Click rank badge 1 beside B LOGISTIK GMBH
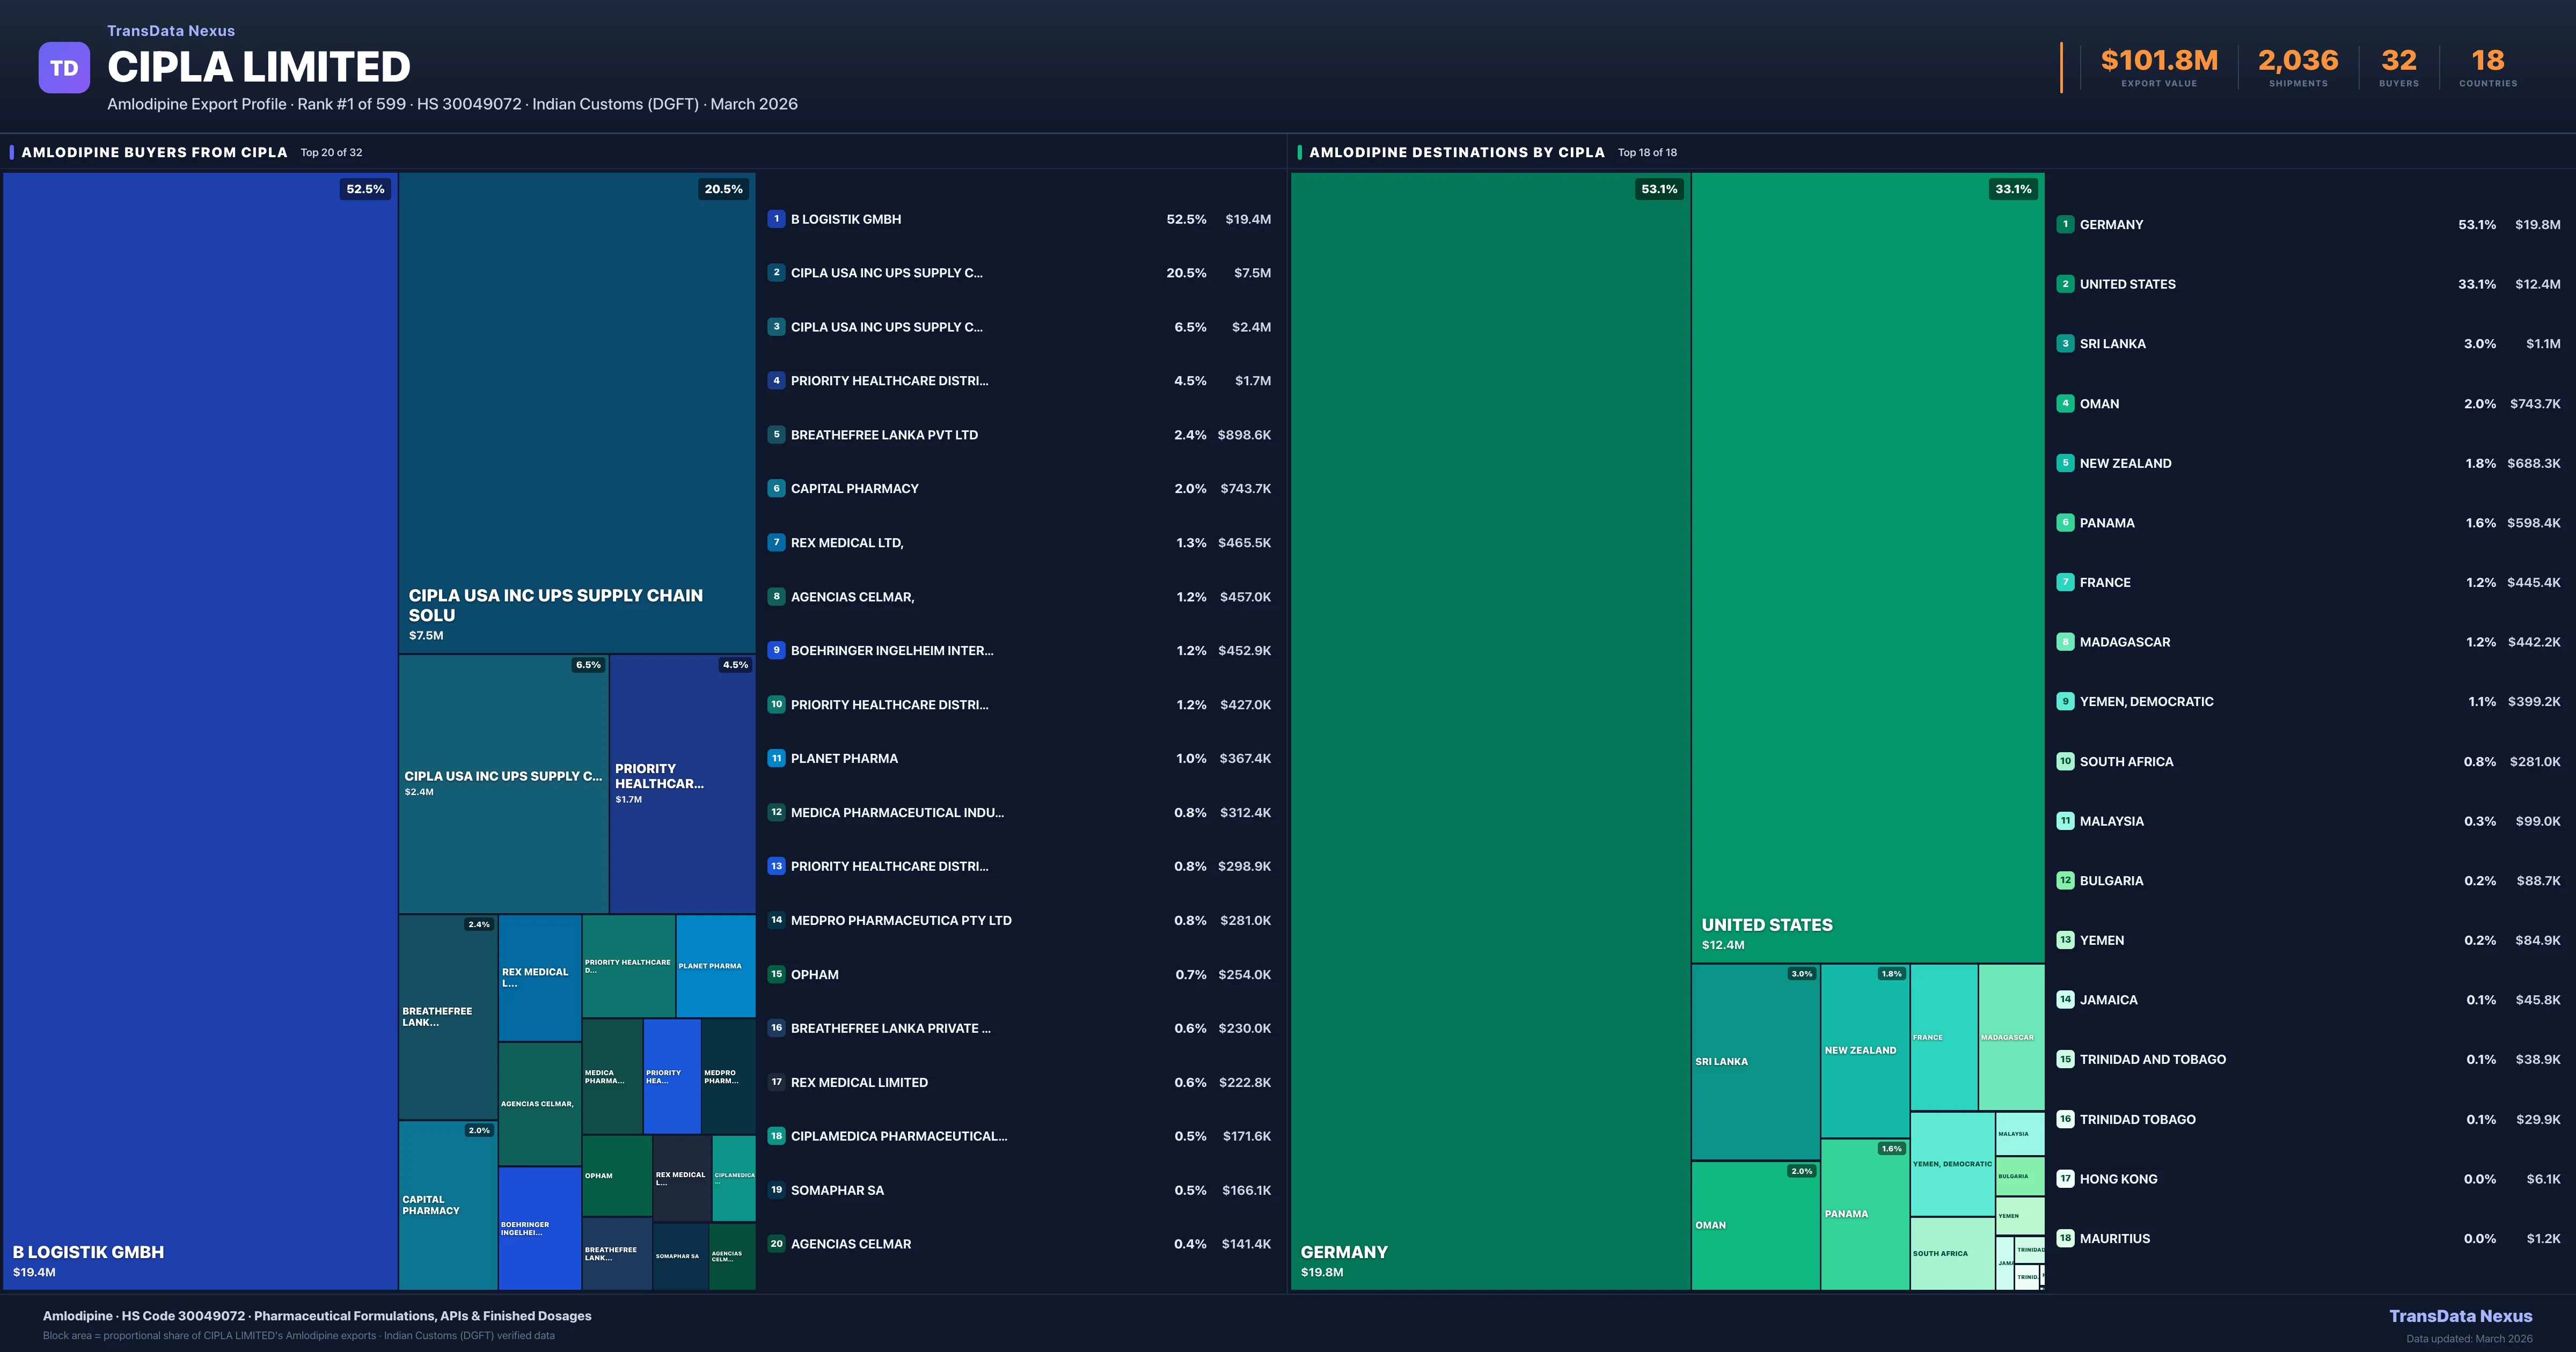2576x1352 pixels. (x=776, y=219)
